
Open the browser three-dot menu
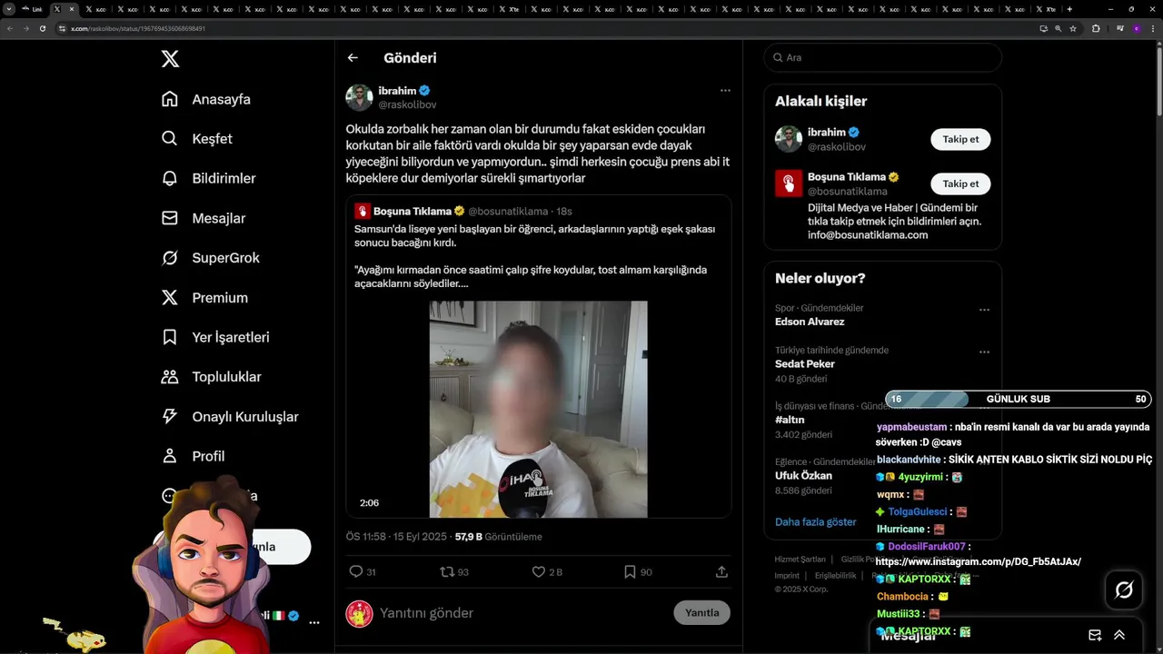1152,28
